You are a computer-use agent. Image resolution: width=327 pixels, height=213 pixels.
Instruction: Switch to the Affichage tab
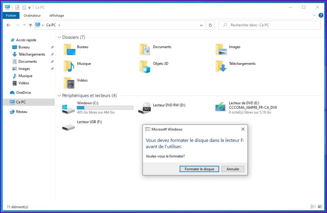[56, 16]
